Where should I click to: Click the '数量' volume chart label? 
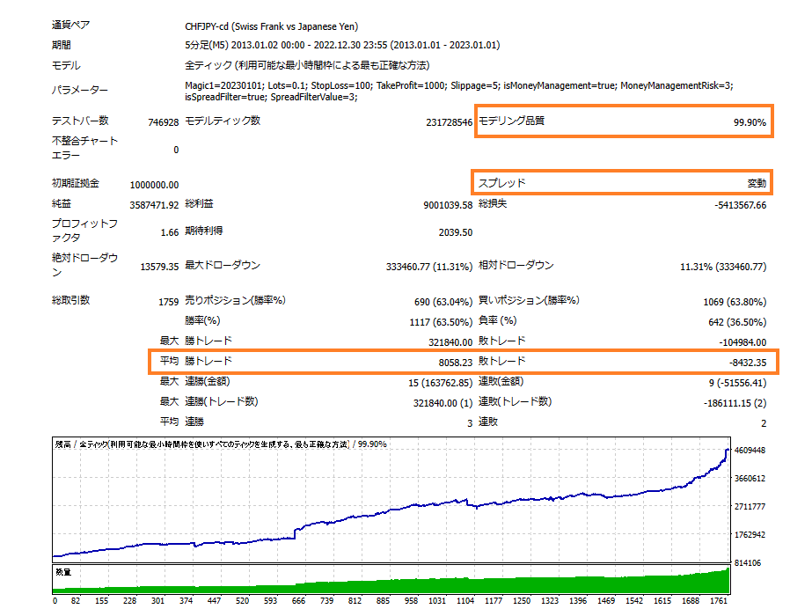point(63,572)
